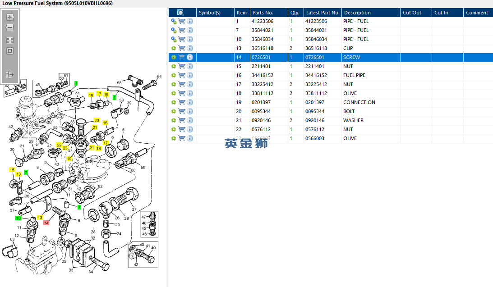Open info for WASHER 0920146
The height and width of the screenshot is (287, 493).
pyautogui.click(x=190, y=120)
